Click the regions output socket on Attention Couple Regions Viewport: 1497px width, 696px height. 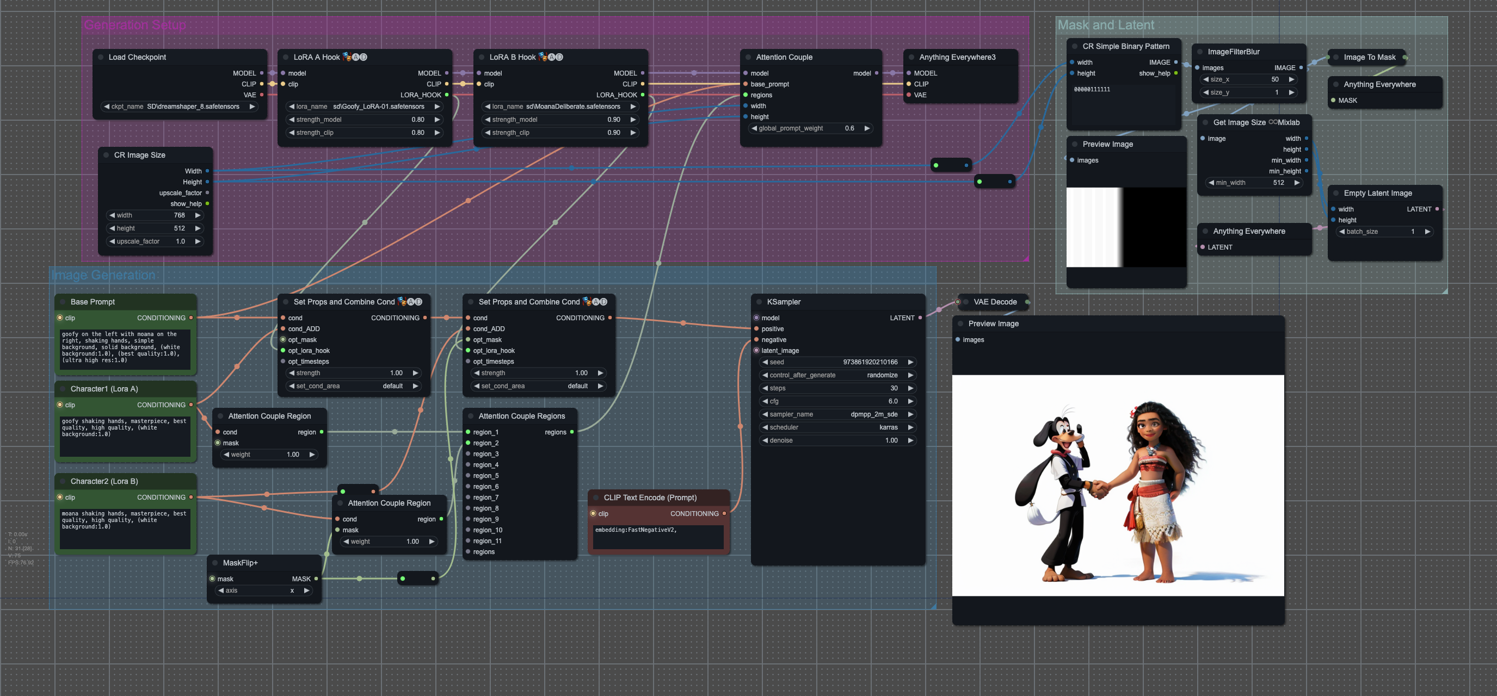(x=572, y=432)
